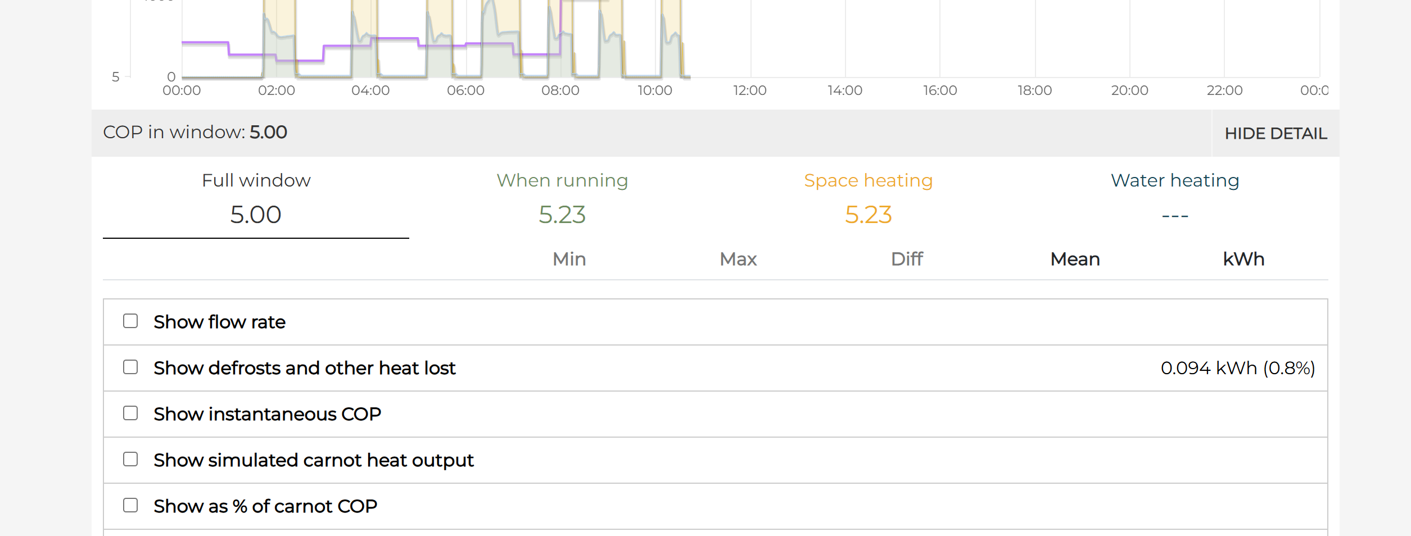The width and height of the screenshot is (1411, 536).
Task: Enable the Show flow rate checkbox
Action: (x=130, y=321)
